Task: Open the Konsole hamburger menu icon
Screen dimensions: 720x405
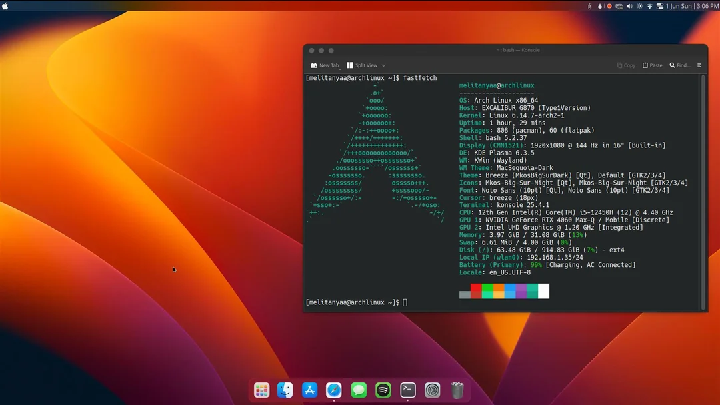Action: 698,65
